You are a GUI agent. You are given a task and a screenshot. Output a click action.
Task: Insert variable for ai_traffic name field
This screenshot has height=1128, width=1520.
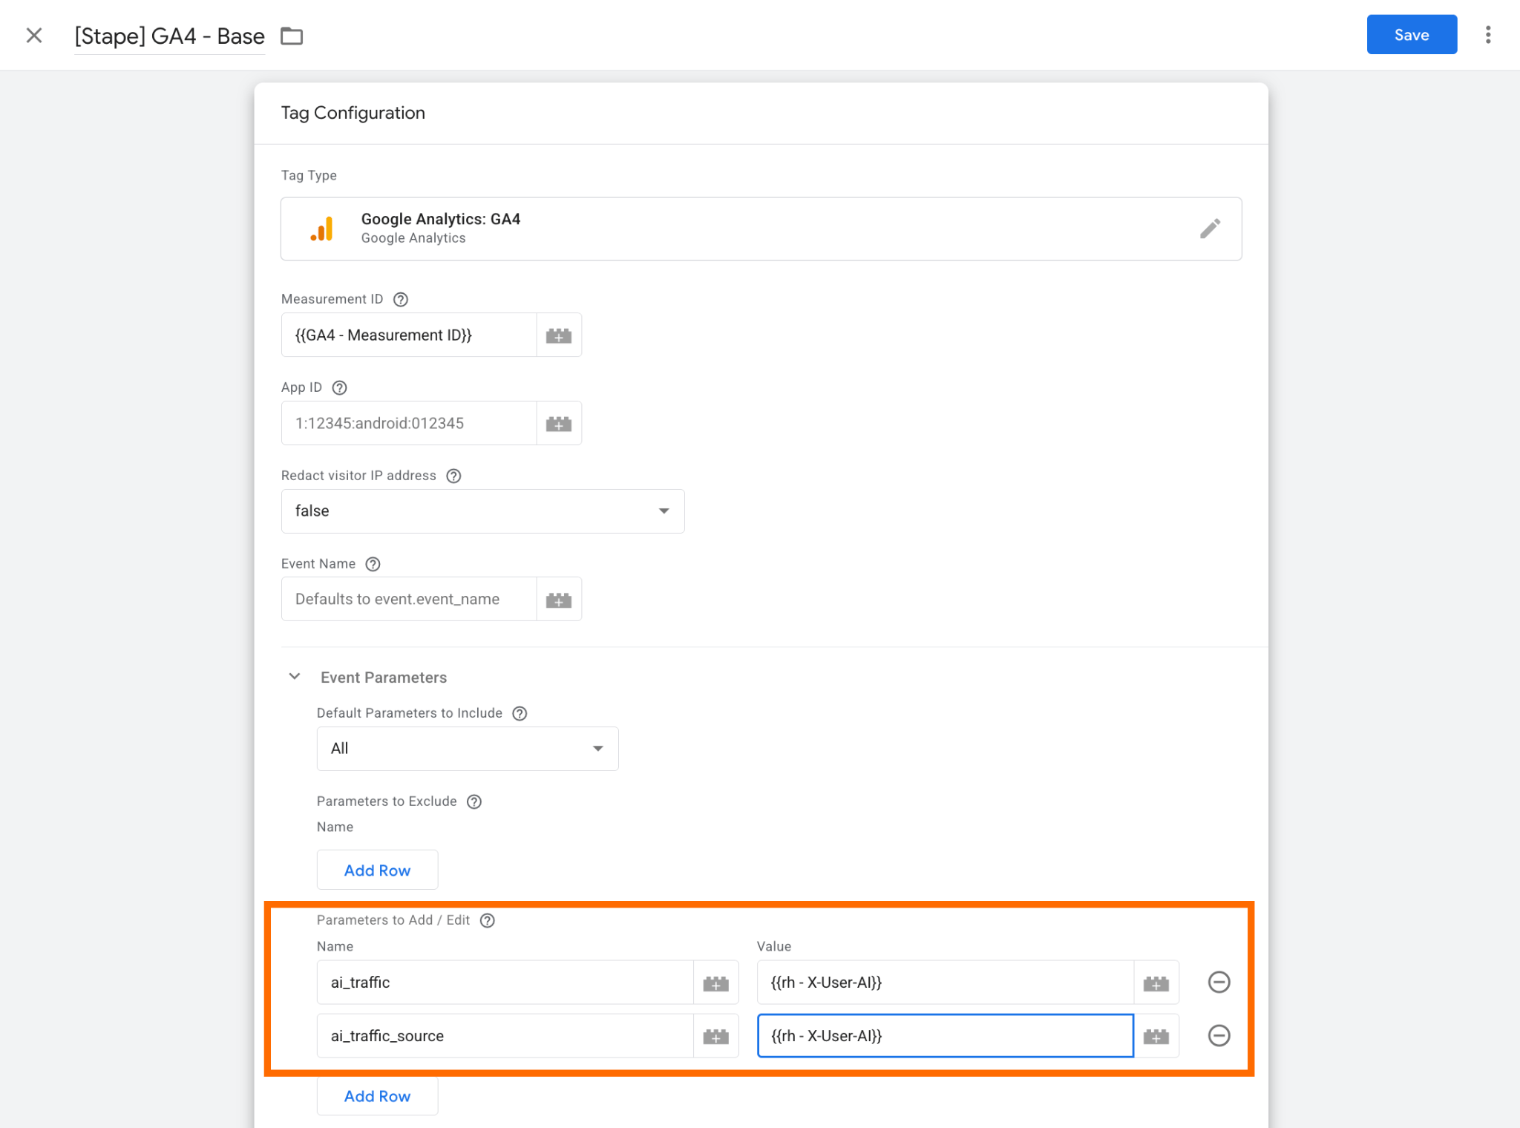click(716, 983)
